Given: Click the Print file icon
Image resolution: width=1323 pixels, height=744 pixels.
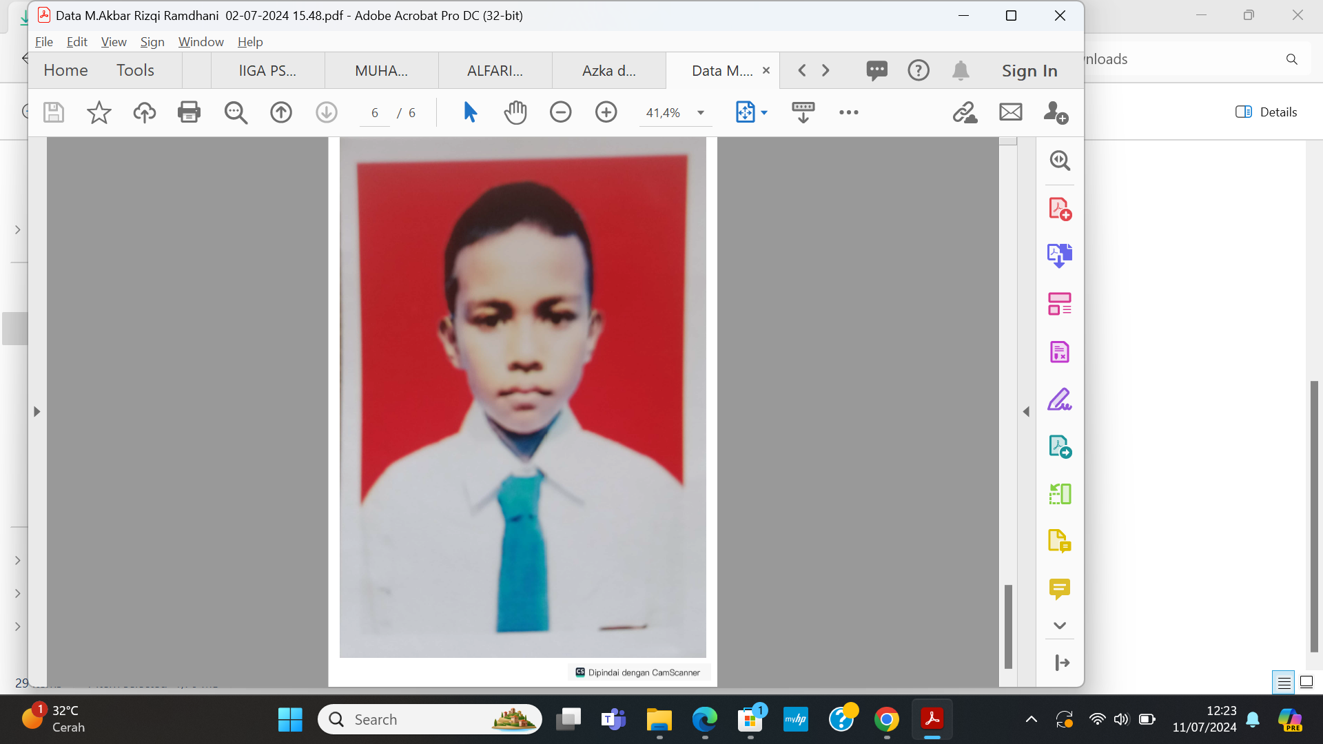Looking at the screenshot, I should [x=189, y=112].
